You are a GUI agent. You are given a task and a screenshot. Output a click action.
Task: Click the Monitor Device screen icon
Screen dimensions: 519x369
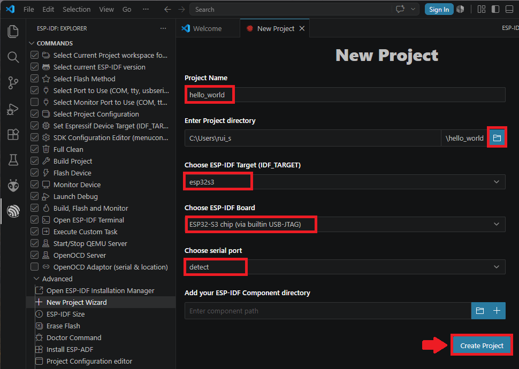point(46,184)
